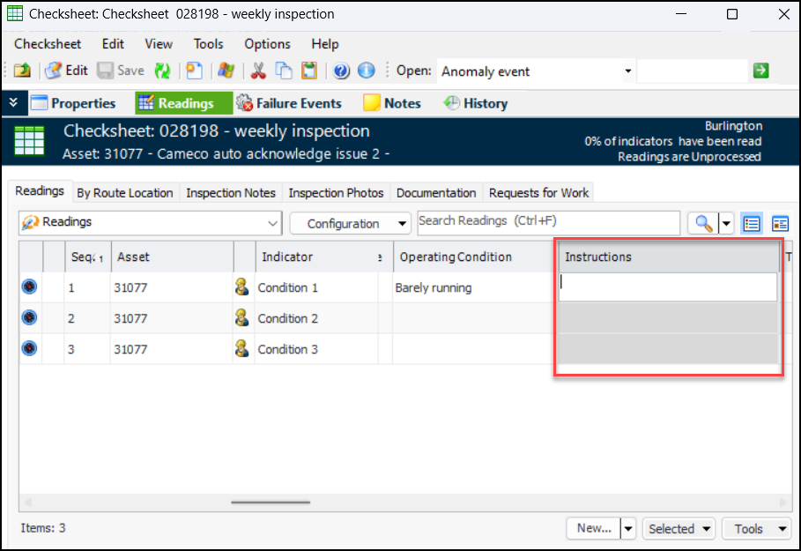801x551 pixels.
Task: Click the Search Readings input field
Action: (x=548, y=221)
